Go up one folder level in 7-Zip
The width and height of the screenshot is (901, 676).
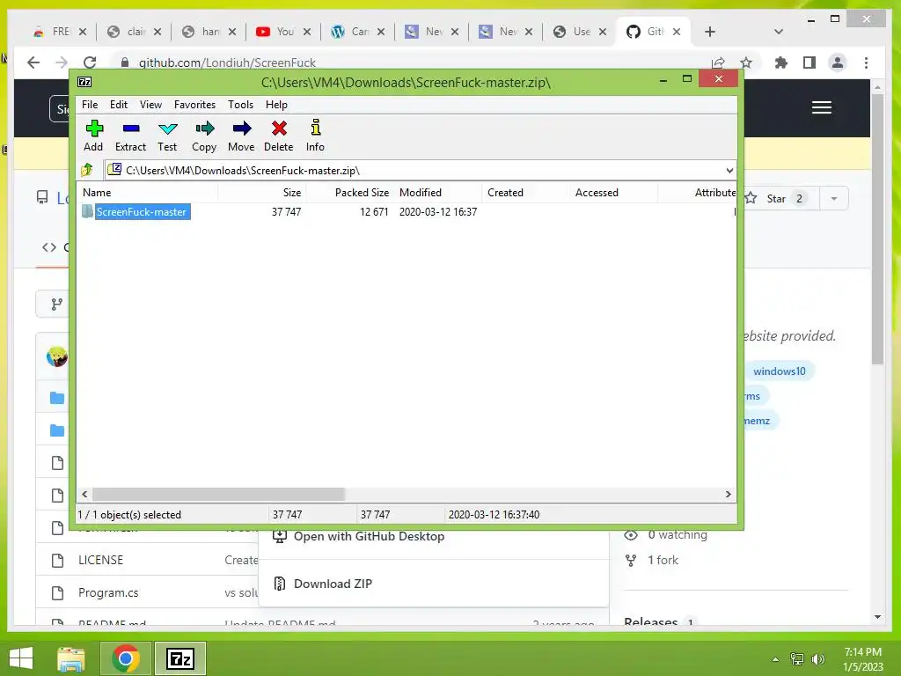tap(87, 170)
